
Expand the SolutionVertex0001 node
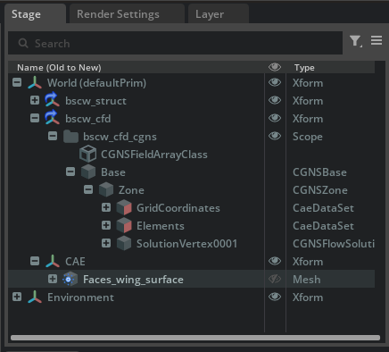point(106,243)
